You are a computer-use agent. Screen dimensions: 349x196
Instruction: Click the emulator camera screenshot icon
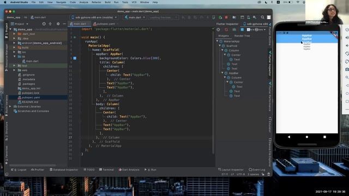[347, 69]
